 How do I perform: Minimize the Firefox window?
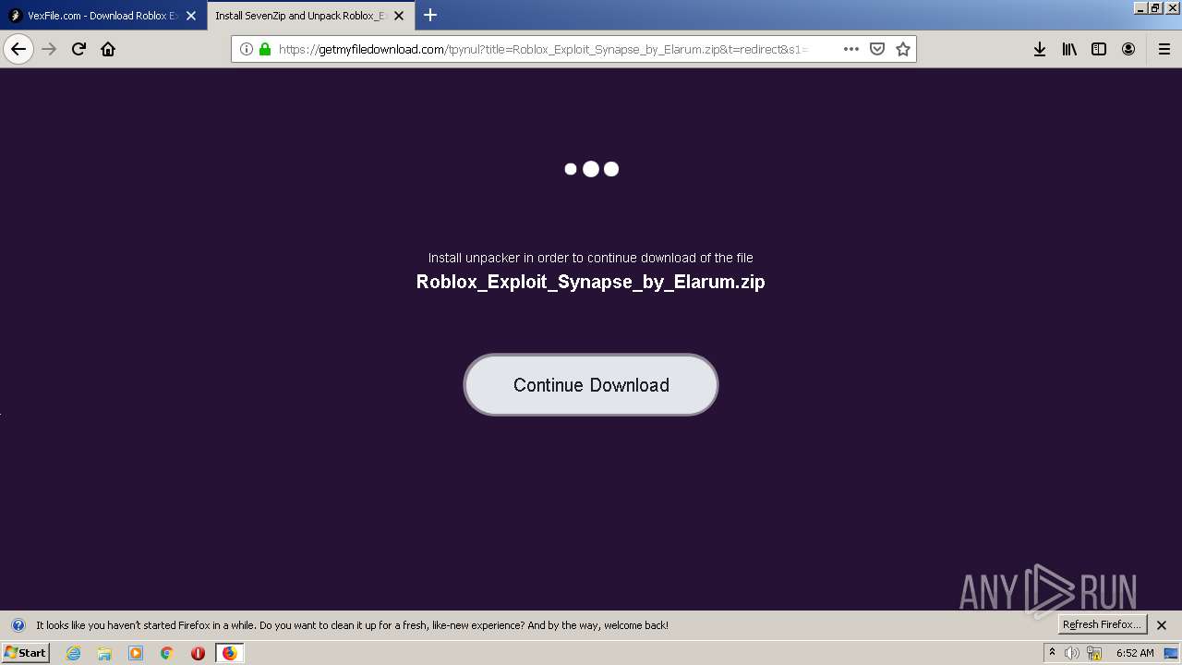click(x=1140, y=7)
